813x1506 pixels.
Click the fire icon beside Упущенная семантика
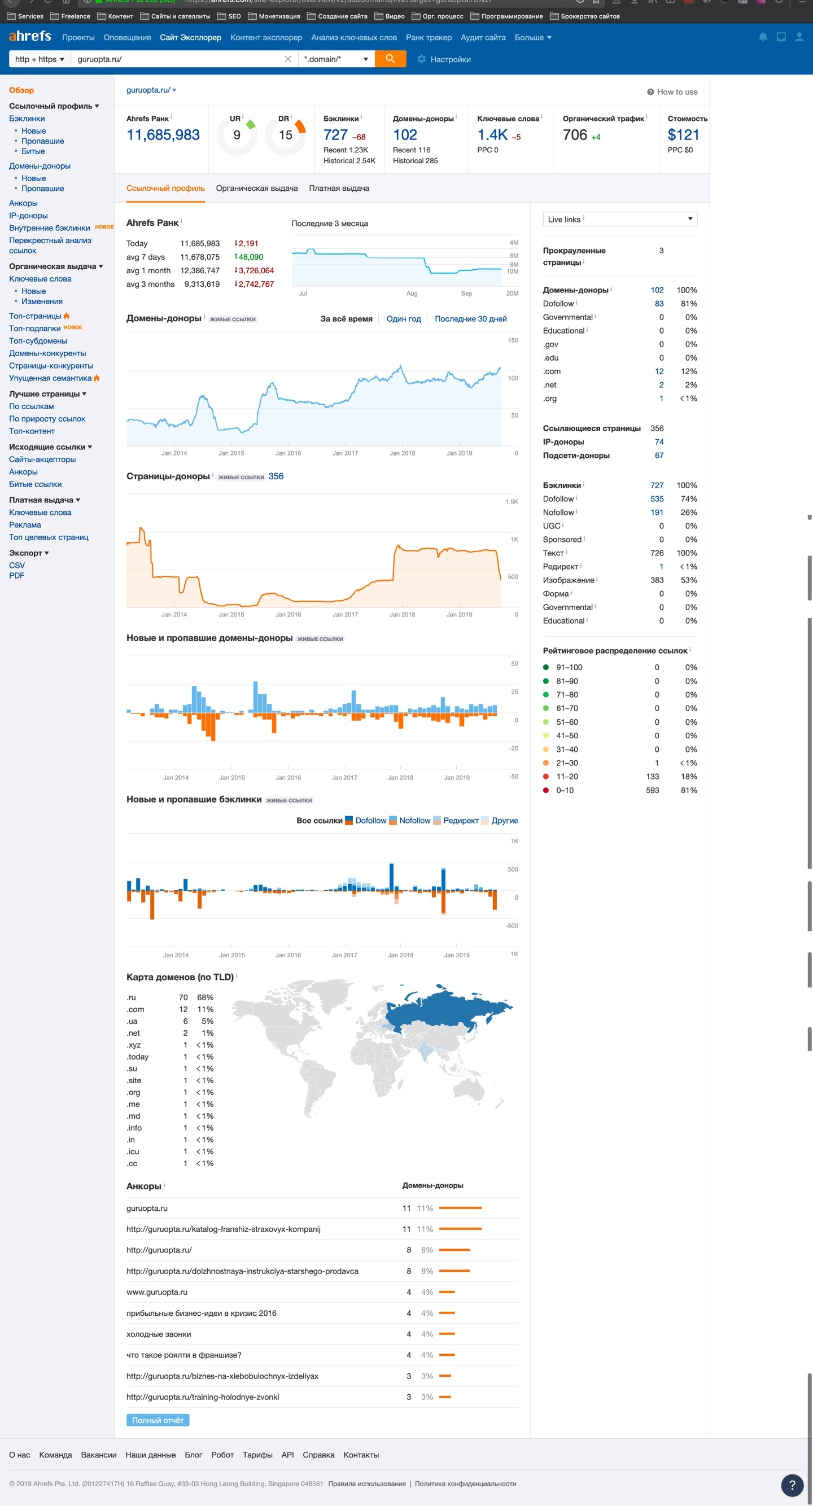click(97, 378)
